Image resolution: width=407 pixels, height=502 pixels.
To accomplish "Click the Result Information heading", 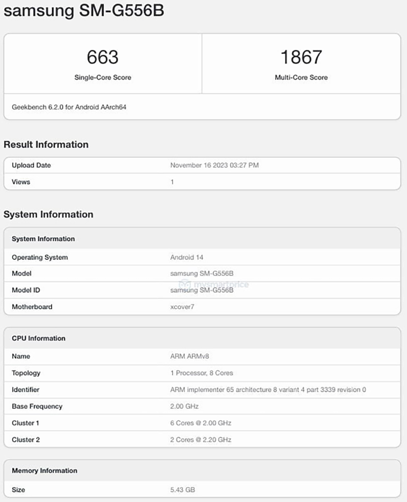I will 46,144.
